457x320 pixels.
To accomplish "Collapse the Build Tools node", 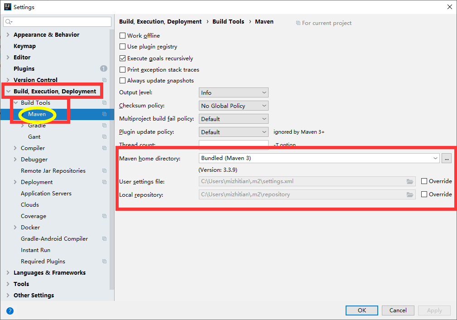I will tap(15, 103).
